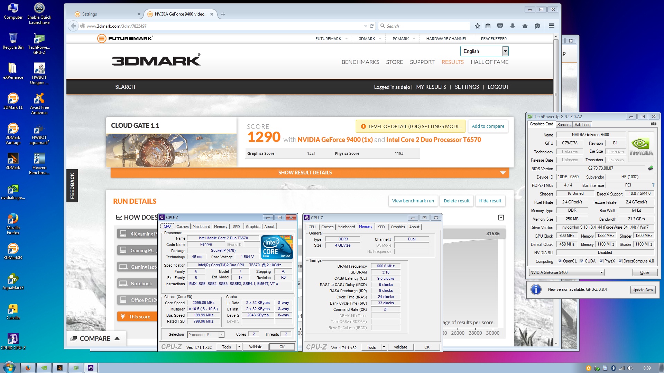The width and height of the screenshot is (664, 373).
Task: Click Delete result button
Action: tap(456, 201)
